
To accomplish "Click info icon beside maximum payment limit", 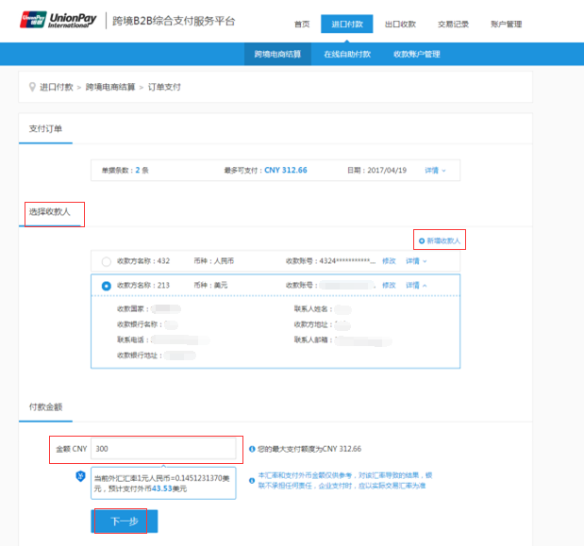I will [x=251, y=449].
